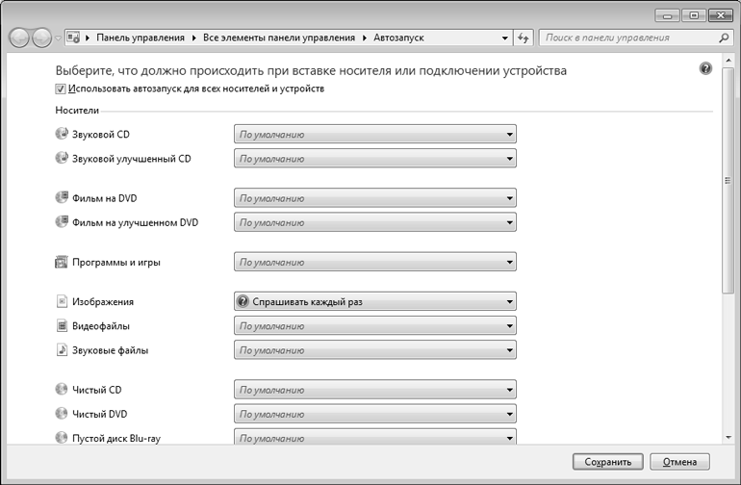Click the Звуковые файлы note icon
741x485 pixels.
(62, 350)
